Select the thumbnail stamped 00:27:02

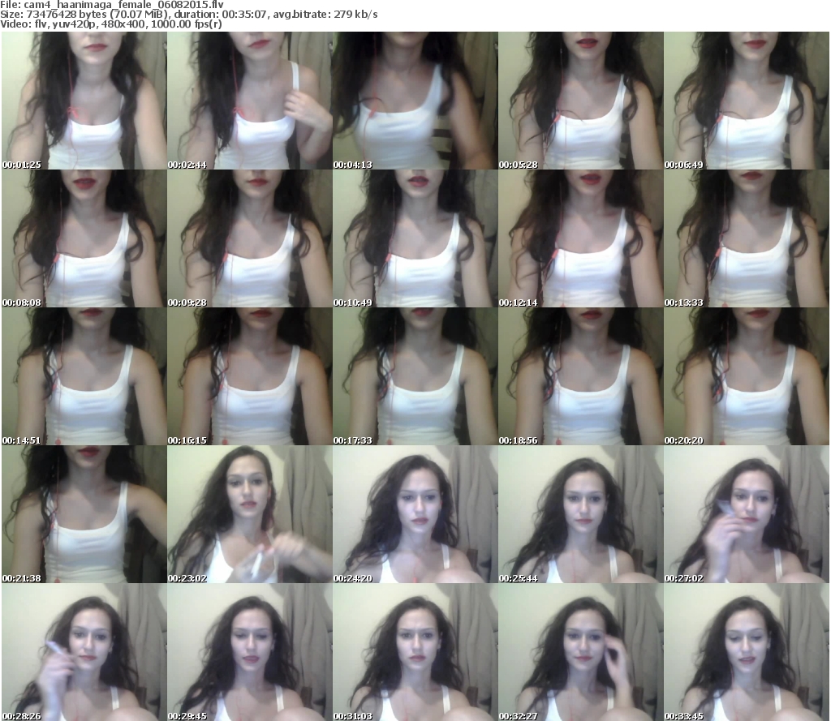coord(747,514)
